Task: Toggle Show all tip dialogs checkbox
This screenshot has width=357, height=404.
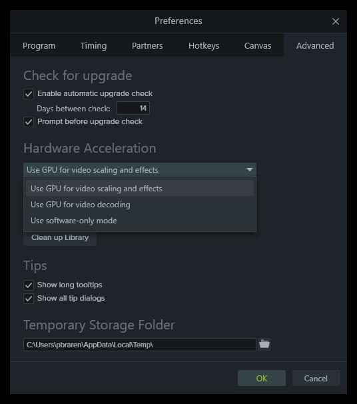Action: [29, 299]
